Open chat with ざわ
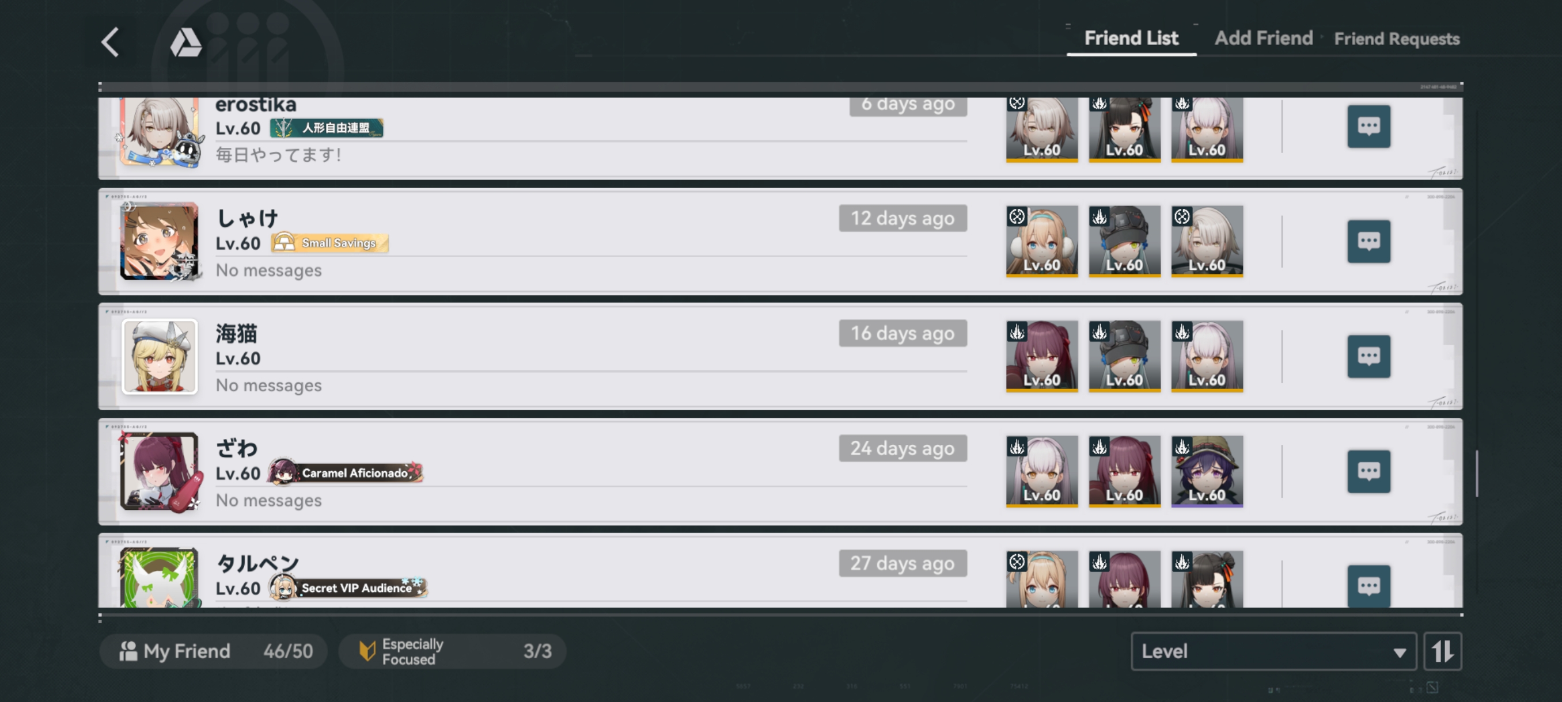The image size is (1562, 702). pos(1368,471)
